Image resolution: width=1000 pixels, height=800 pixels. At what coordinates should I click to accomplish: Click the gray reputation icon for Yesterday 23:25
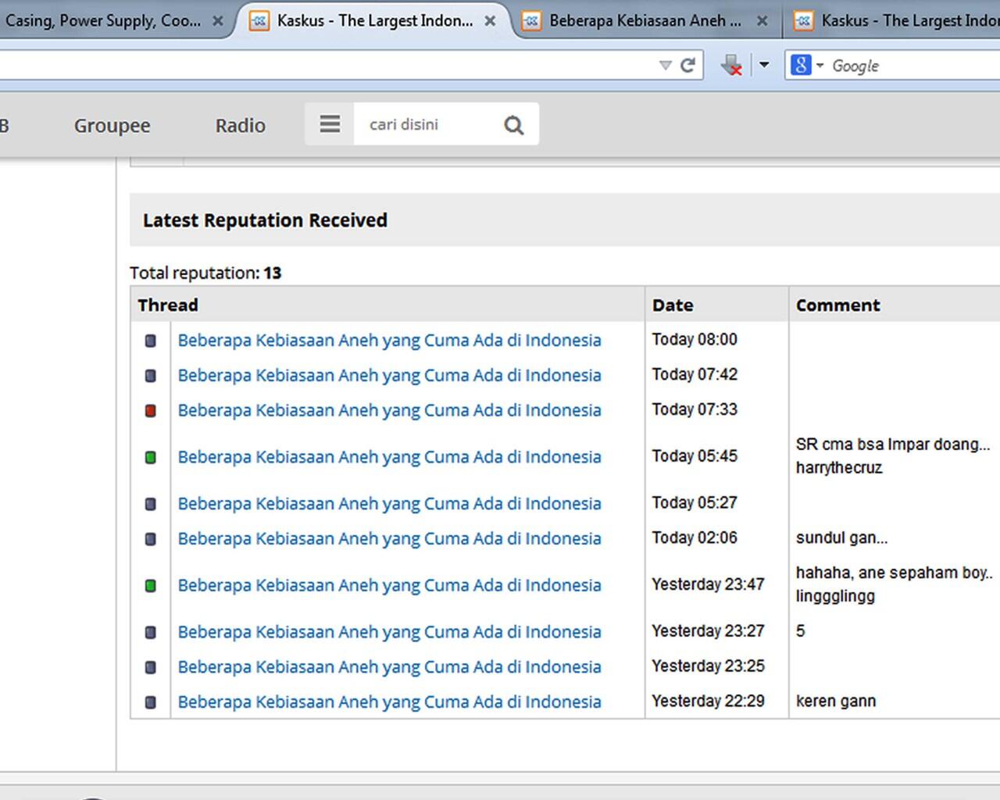point(151,667)
